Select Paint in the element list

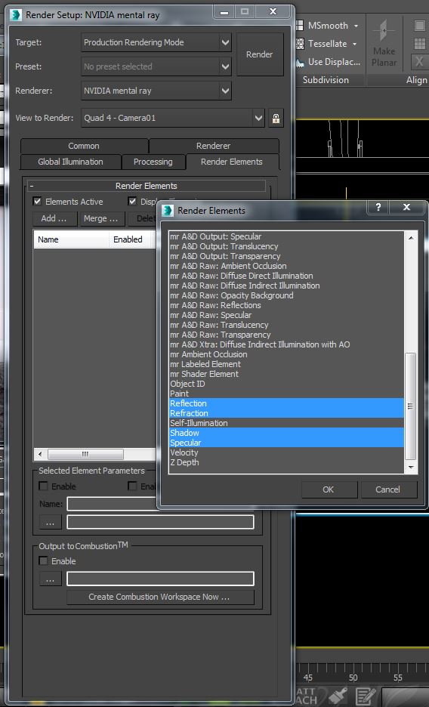pyautogui.click(x=286, y=394)
